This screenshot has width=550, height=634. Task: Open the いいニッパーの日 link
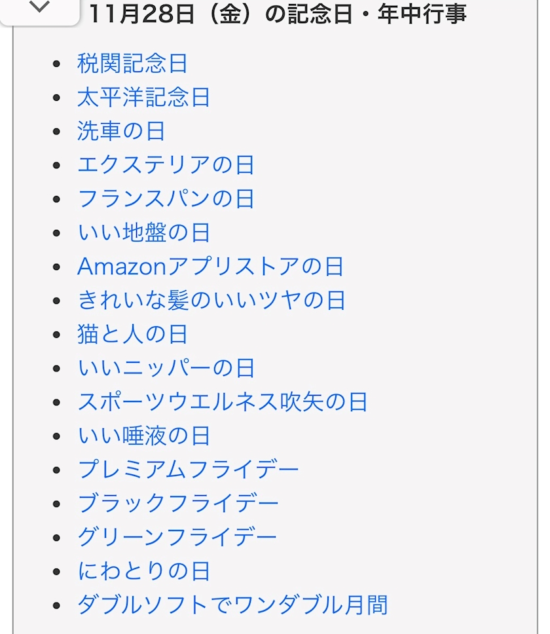click(x=166, y=368)
